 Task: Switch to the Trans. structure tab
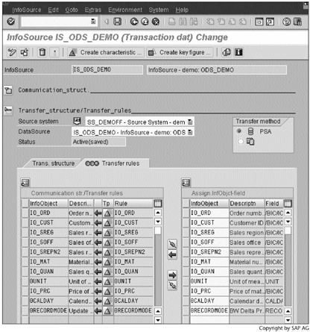tap(54, 163)
